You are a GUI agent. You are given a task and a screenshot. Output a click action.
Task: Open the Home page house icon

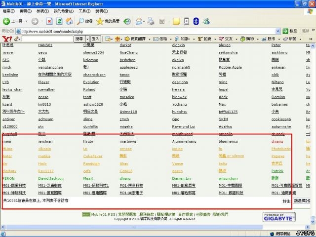pyautogui.click(x=69, y=21)
